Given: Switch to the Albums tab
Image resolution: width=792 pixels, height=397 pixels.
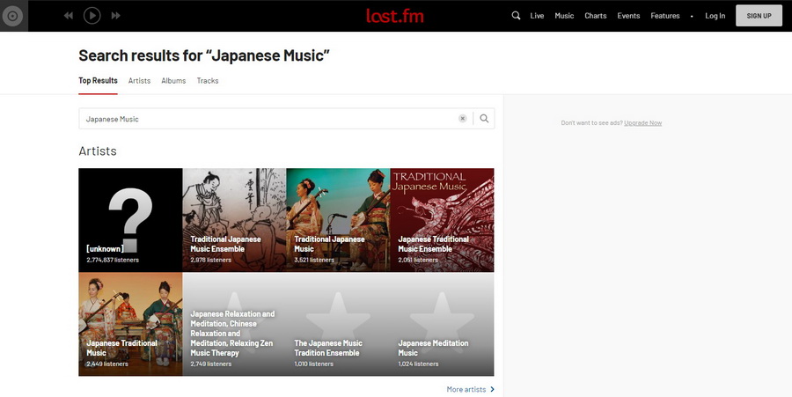Looking at the screenshot, I should [173, 81].
